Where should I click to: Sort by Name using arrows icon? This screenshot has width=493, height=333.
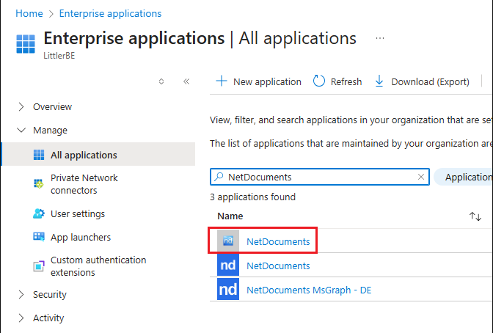coord(475,216)
